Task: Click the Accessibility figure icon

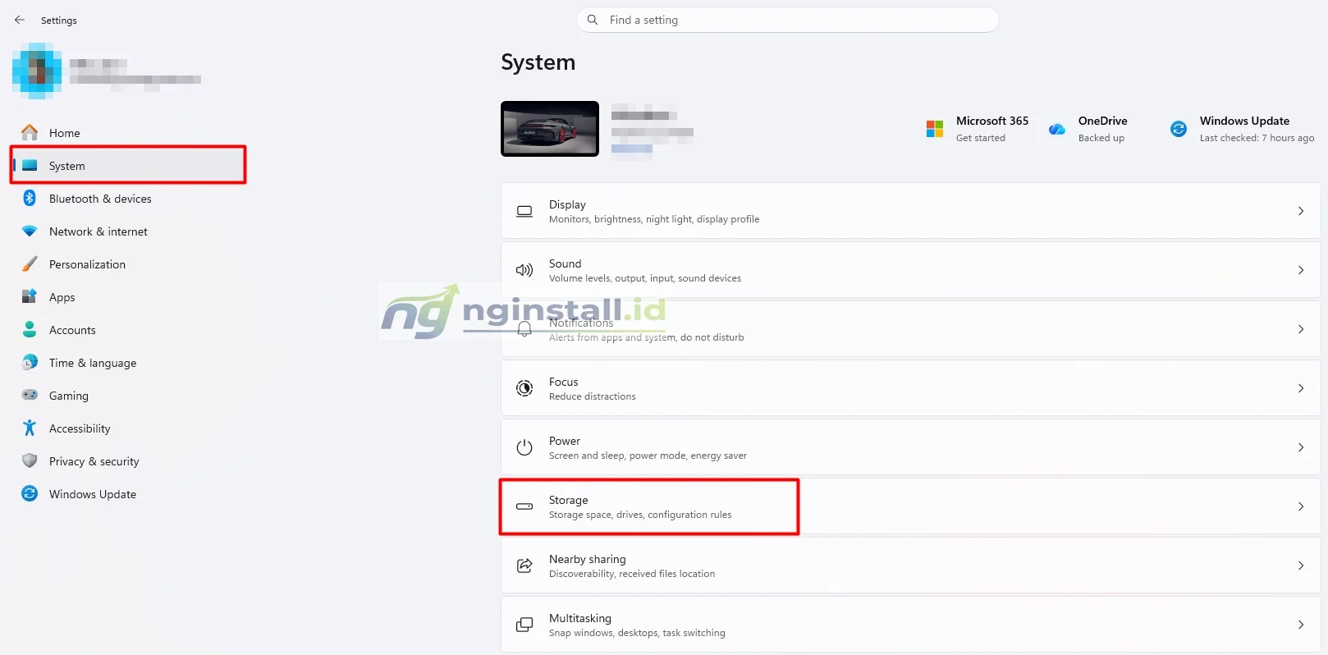Action: click(x=30, y=428)
